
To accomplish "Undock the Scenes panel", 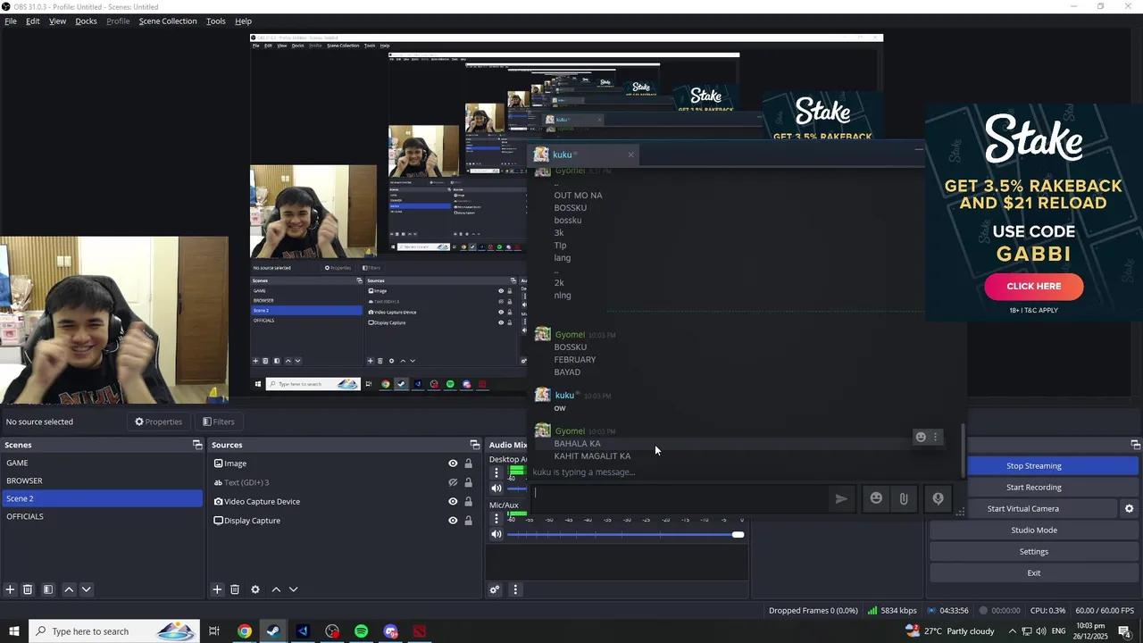I will (197, 445).
